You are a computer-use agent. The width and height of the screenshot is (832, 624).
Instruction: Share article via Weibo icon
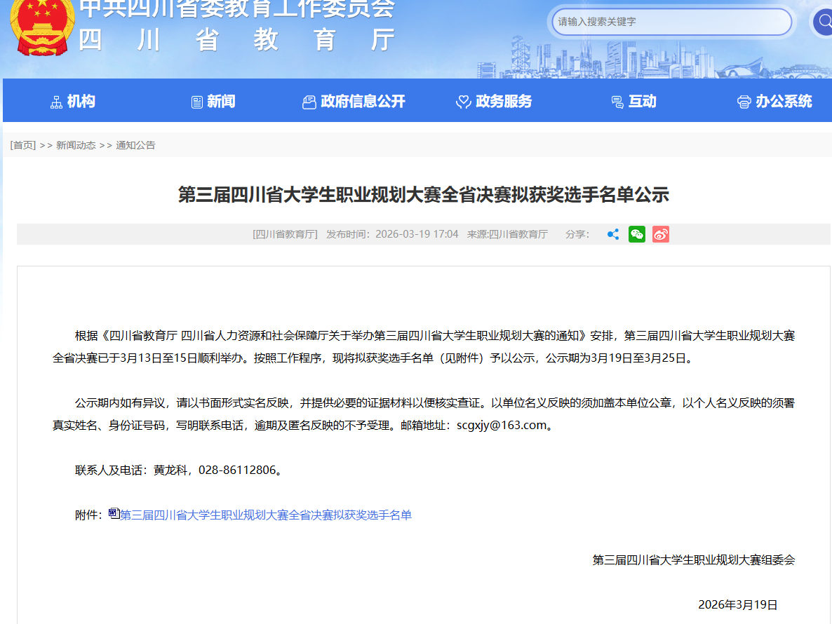(660, 234)
